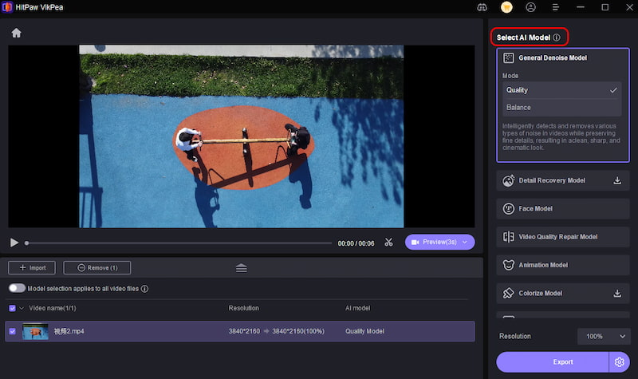Click the 00:00 / 00:06 timecode
This screenshot has height=379, width=638.
(x=356, y=243)
